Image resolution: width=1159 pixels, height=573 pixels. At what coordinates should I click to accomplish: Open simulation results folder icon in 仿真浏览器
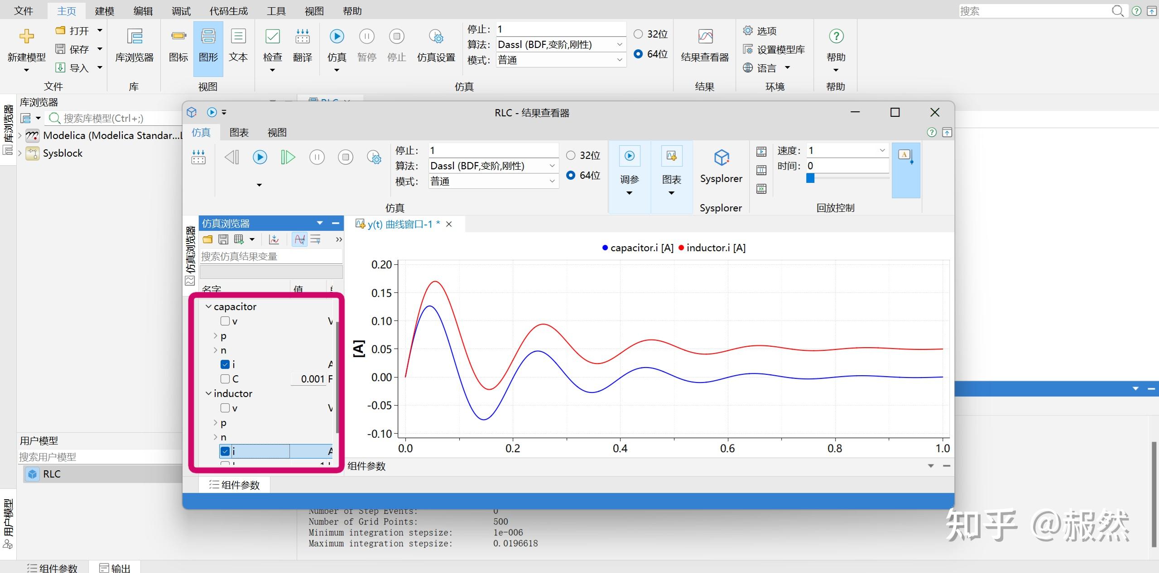coord(207,239)
